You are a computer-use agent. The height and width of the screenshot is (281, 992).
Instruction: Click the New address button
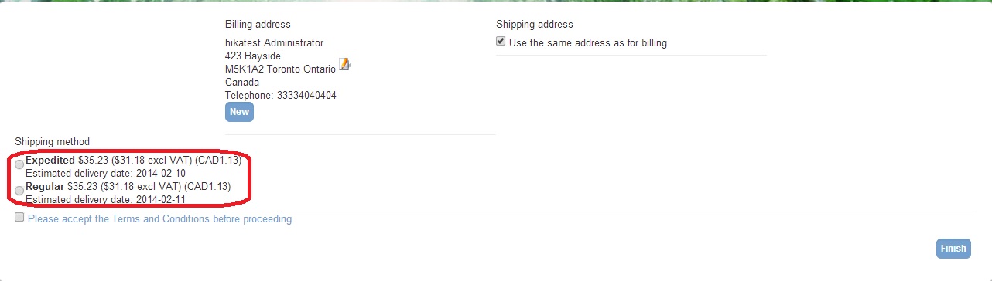pos(239,112)
